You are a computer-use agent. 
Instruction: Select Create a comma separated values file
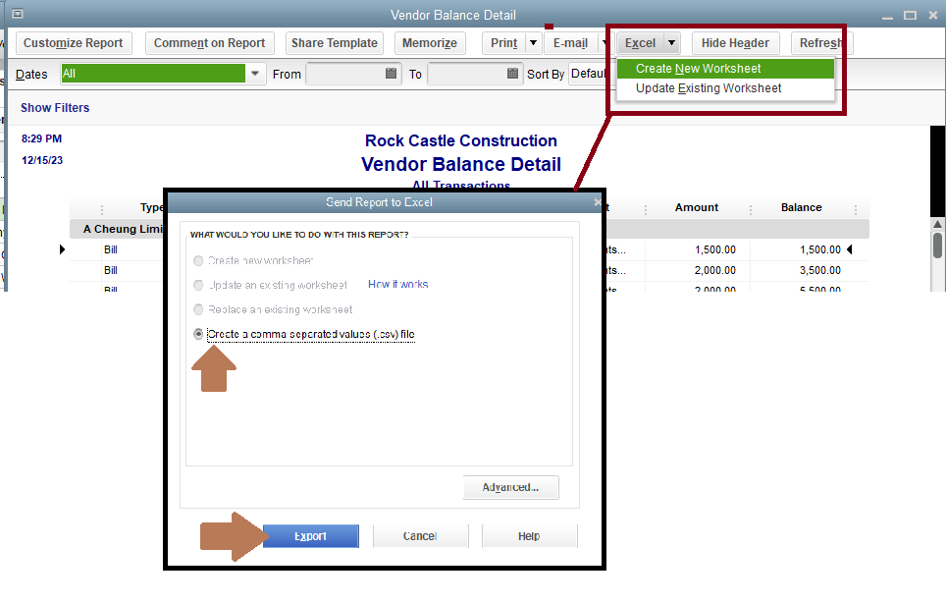(x=198, y=334)
